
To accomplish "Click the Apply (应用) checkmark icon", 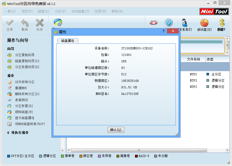I will (x=10, y=23).
